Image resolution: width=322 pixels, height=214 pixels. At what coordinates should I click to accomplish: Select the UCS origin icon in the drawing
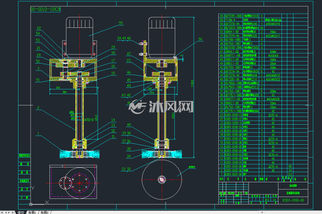click(31, 204)
